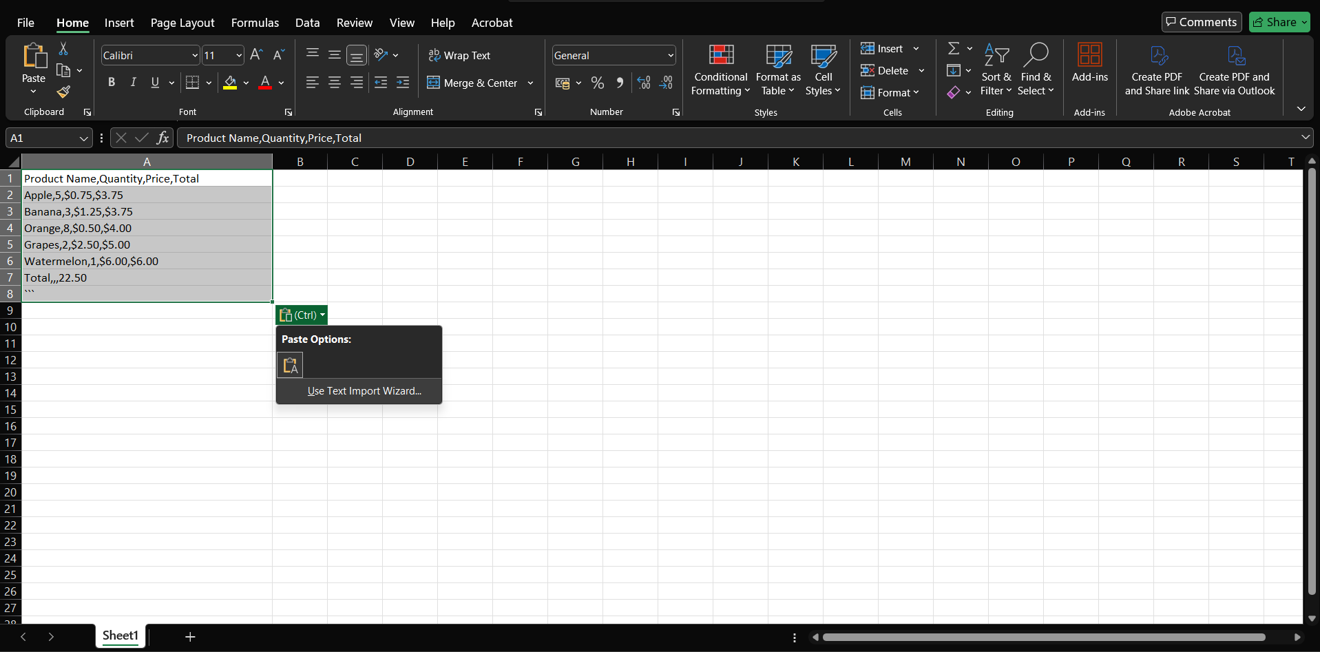Click Use Text Import Wizard link
The height and width of the screenshot is (652, 1320).
coord(364,390)
